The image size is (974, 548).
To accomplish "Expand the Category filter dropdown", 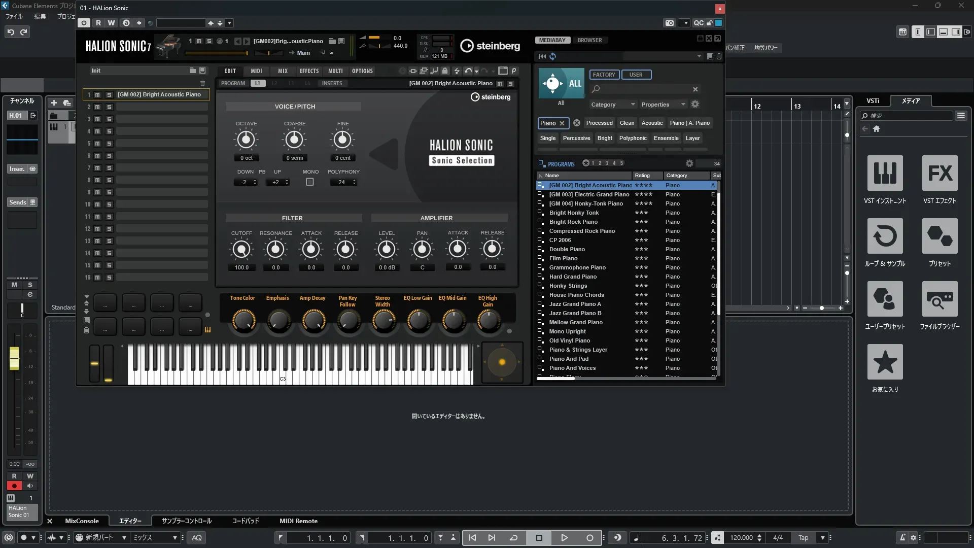I will click(613, 105).
